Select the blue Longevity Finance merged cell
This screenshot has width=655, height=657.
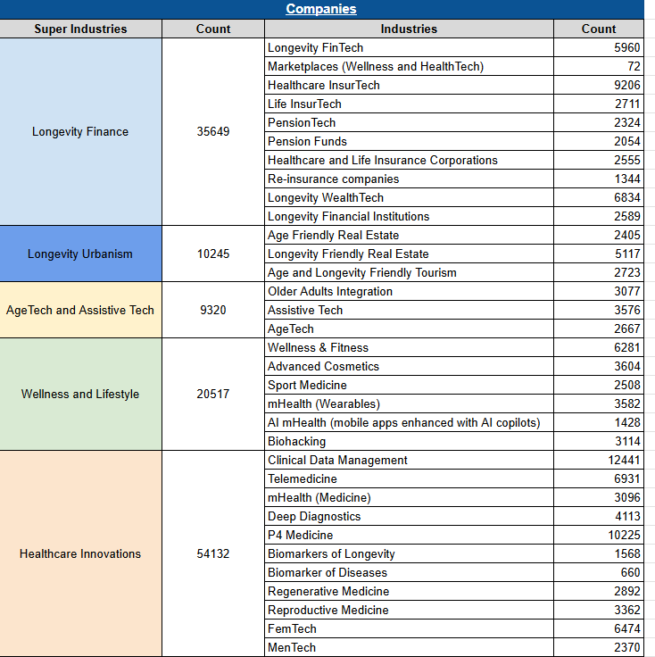[80, 131]
